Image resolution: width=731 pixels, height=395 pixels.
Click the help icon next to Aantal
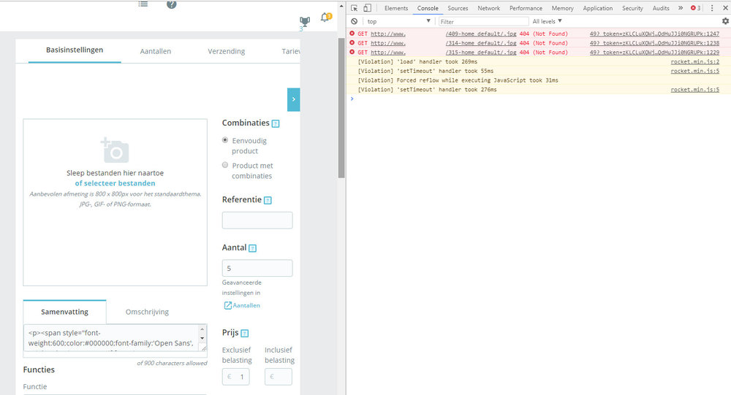pyautogui.click(x=253, y=248)
